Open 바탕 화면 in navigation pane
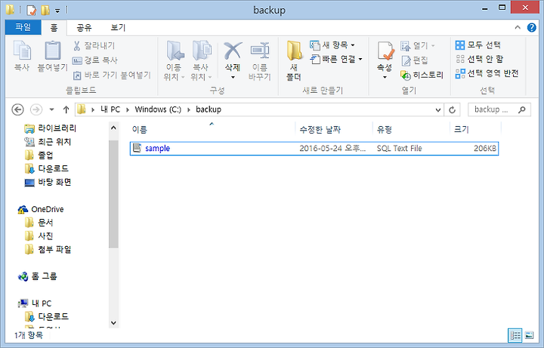The width and height of the screenshot is (544, 348). point(48,183)
